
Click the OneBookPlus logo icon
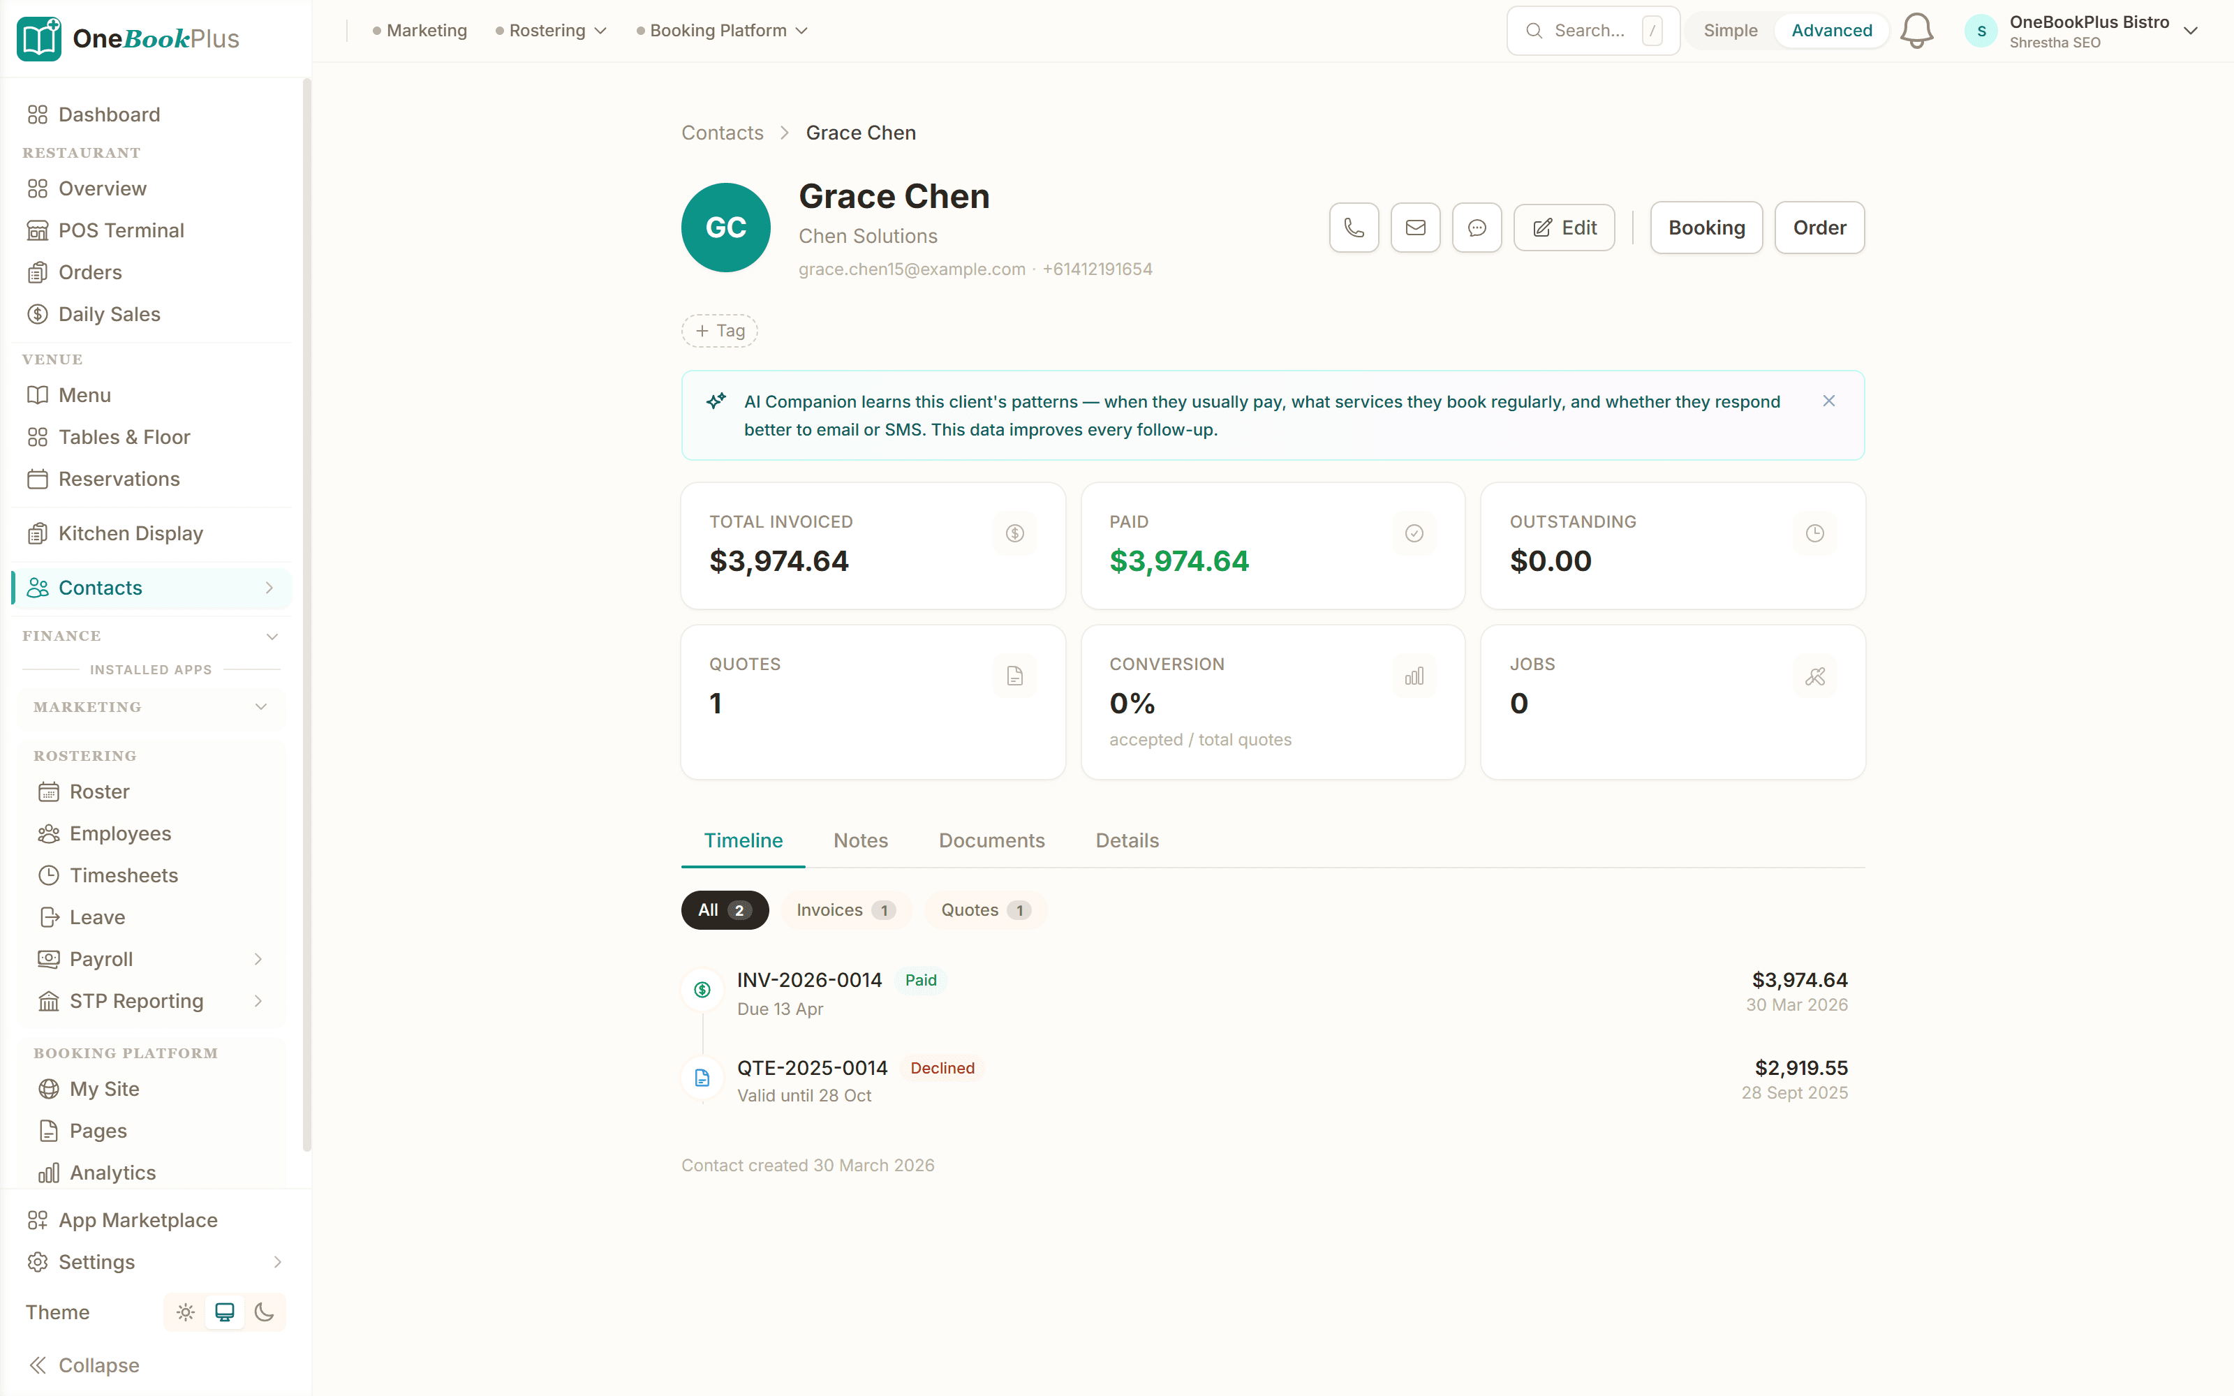(39, 38)
